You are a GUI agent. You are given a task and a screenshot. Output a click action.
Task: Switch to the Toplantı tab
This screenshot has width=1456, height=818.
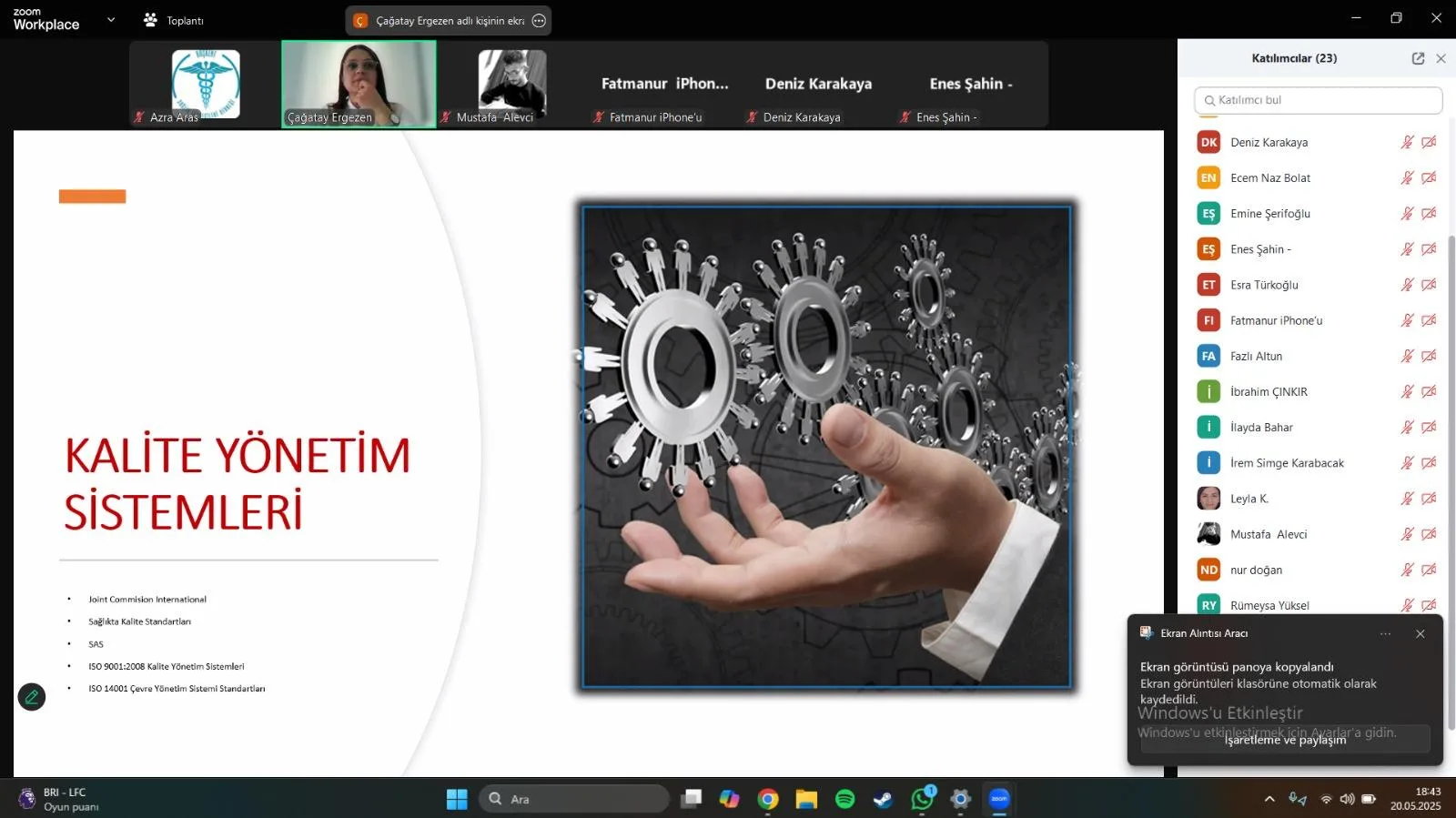(174, 20)
